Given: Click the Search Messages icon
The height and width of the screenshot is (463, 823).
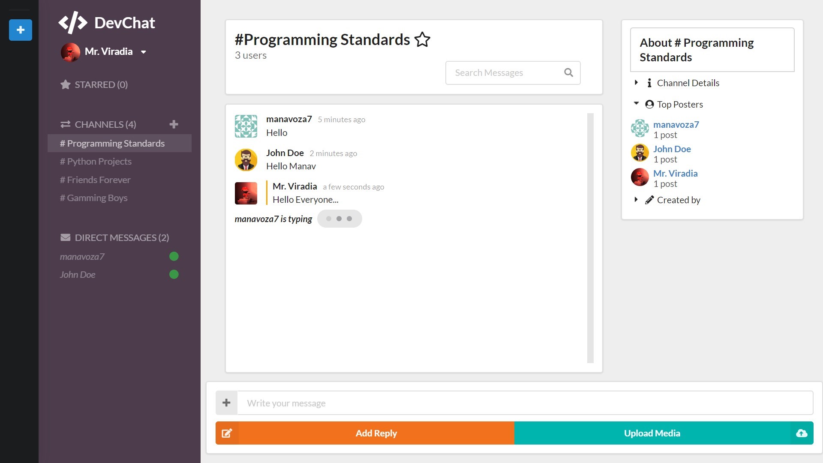Looking at the screenshot, I should click(x=569, y=72).
